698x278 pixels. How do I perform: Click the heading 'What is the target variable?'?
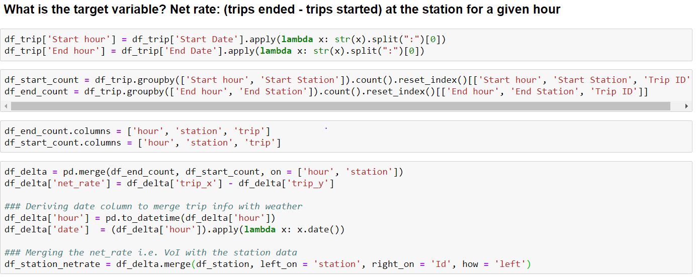tap(282, 10)
